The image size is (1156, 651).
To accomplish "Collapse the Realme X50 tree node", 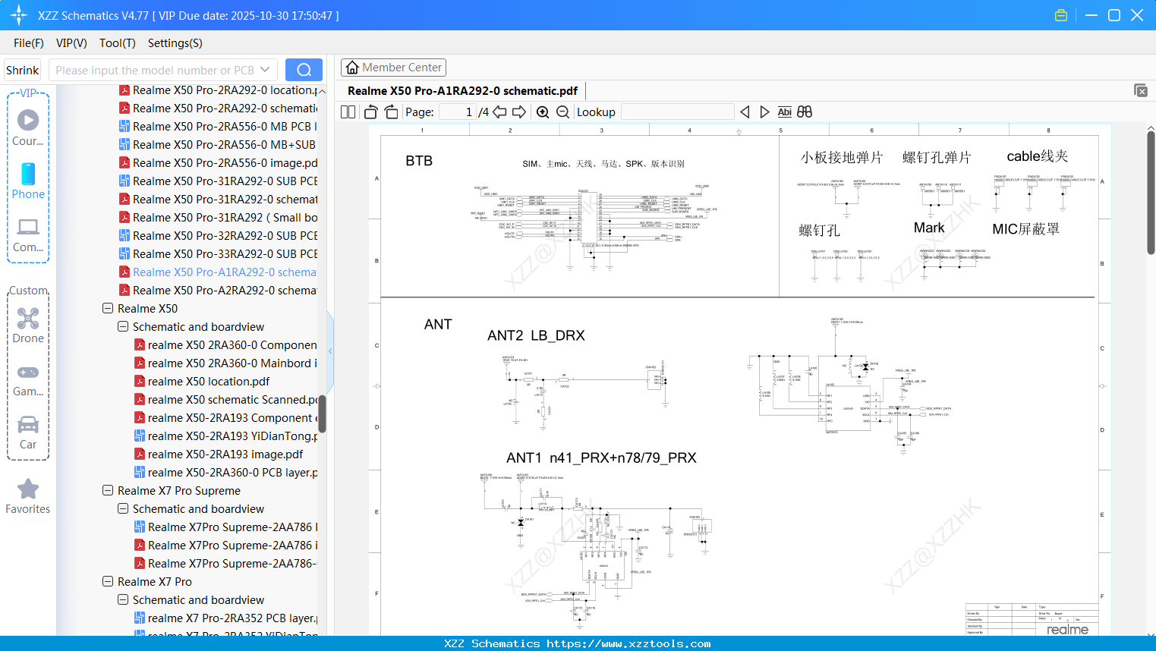I will click(108, 309).
